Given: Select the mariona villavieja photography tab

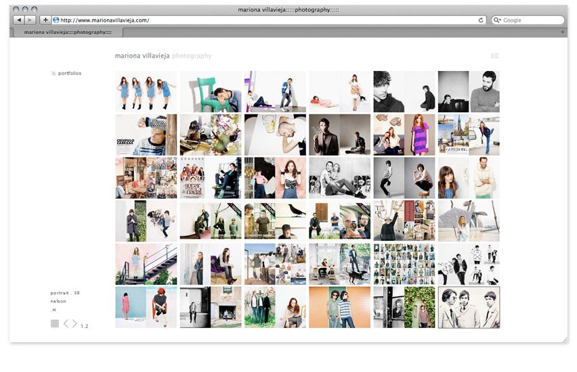Looking at the screenshot, I should pyautogui.click(x=68, y=32).
